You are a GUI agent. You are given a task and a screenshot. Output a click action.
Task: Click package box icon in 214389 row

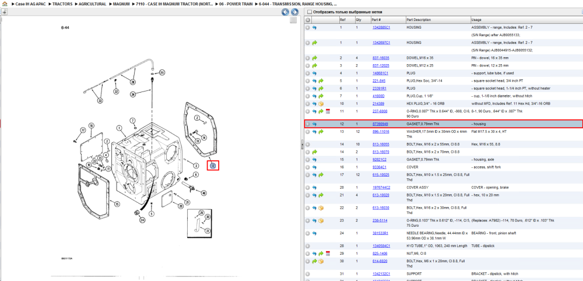pos(321,104)
